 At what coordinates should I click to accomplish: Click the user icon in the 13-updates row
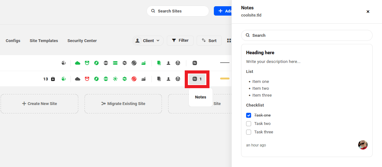pos(168,79)
